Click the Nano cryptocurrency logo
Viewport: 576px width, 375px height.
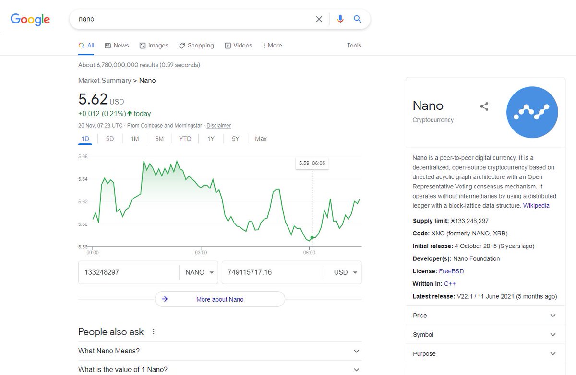[x=532, y=112]
